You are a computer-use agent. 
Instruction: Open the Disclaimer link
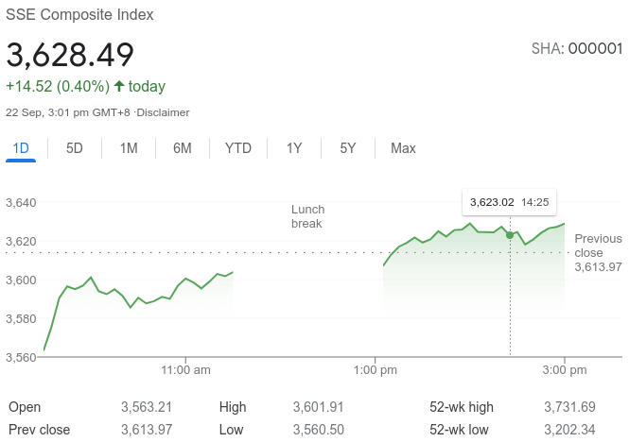[x=164, y=112]
